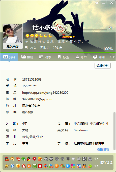
Task: Open the 相册 album tab
Action: click(x=27, y=57)
